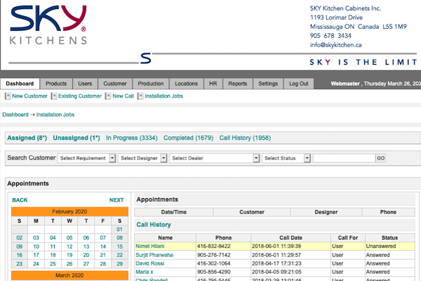View the Completed (1679) jobs

(x=189, y=138)
